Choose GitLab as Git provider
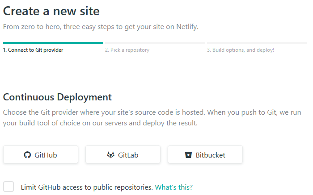Image resolution: width=313 pixels, height=195 pixels. [x=123, y=154]
